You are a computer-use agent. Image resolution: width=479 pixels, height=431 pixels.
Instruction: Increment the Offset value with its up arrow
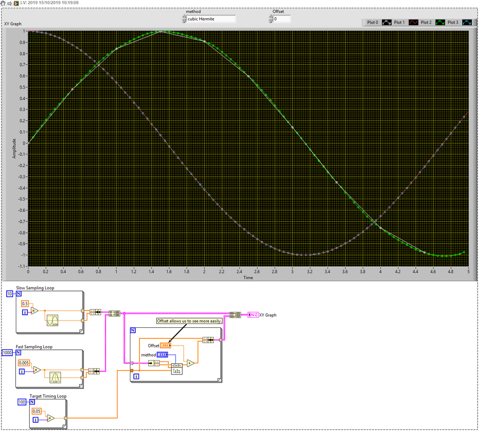coord(270,17)
